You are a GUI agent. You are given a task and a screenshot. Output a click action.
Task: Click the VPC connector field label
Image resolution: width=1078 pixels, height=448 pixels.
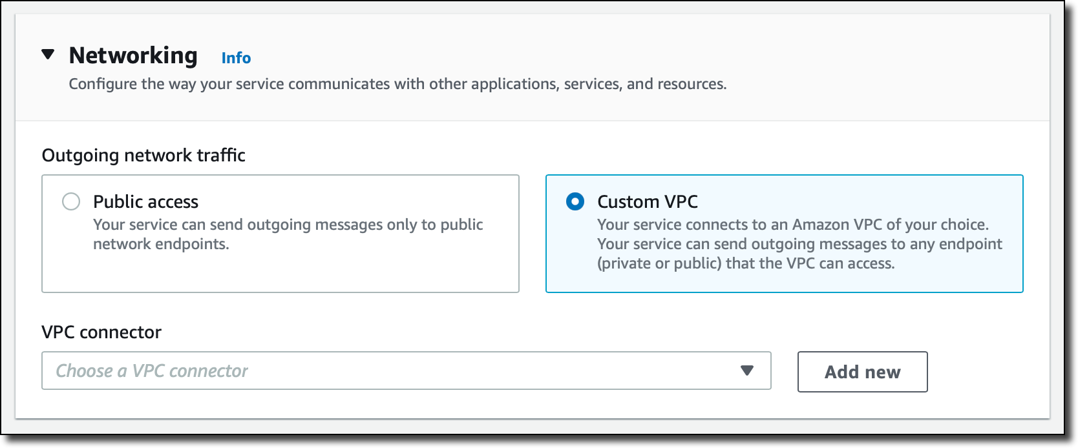pos(101,332)
